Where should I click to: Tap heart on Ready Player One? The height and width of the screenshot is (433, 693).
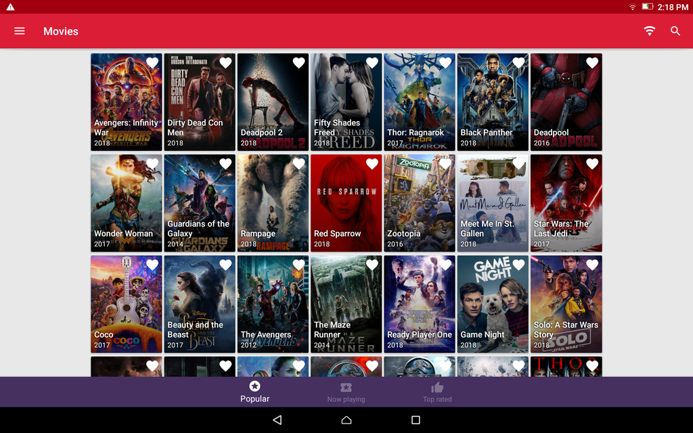tap(445, 265)
